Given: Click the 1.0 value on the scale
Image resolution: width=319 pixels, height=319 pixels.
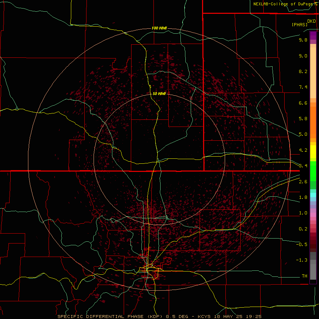Looking at the screenshot, I should (x=303, y=213).
